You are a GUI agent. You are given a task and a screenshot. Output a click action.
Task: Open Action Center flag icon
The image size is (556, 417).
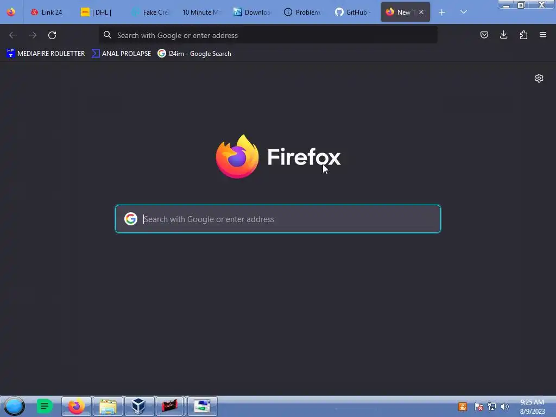coord(478,407)
